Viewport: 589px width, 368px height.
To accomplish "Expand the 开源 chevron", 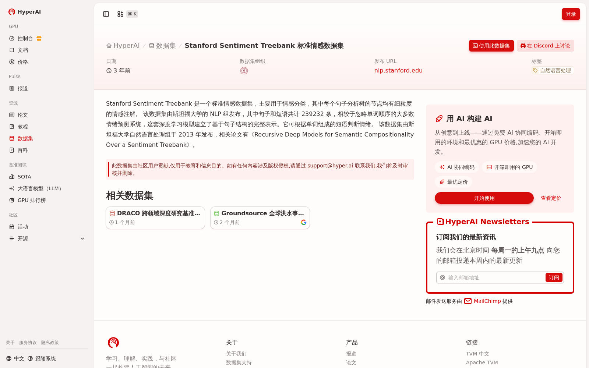I will [x=82, y=238].
